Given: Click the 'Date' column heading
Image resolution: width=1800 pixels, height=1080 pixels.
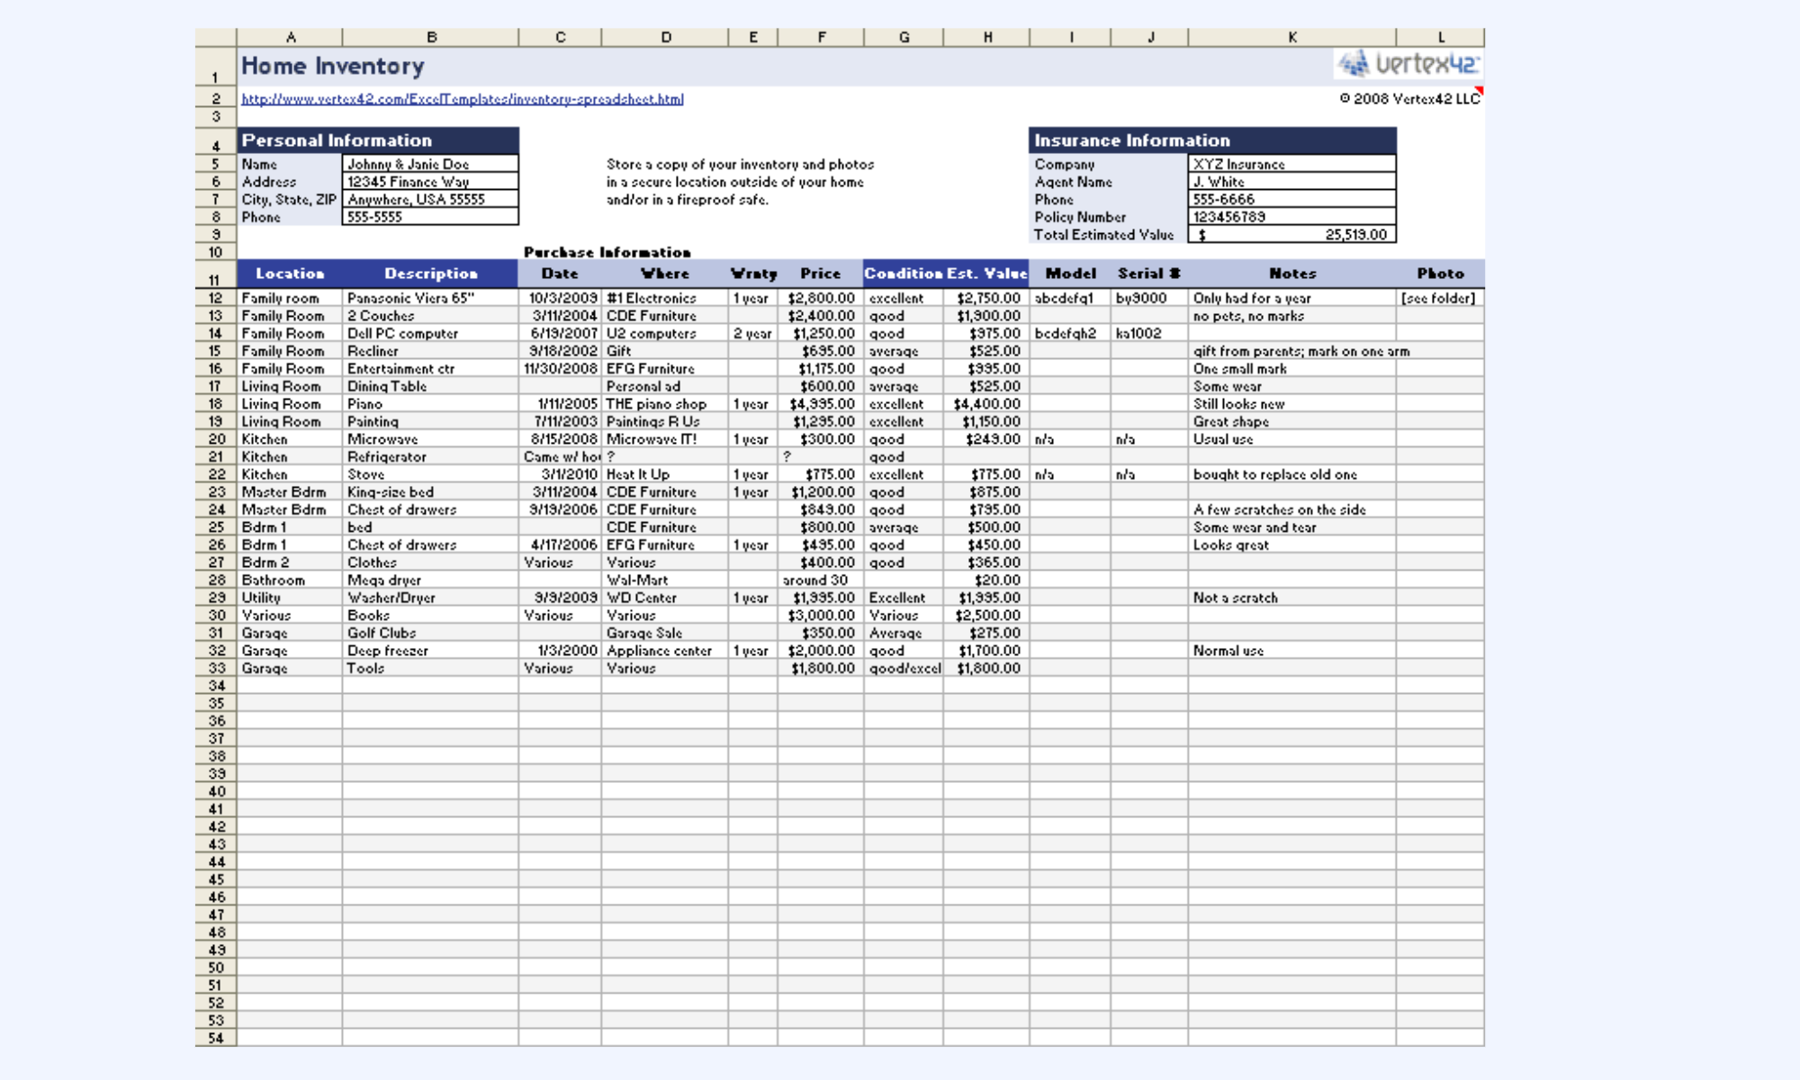Looking at the screenshot, I should tap(560, 274).
